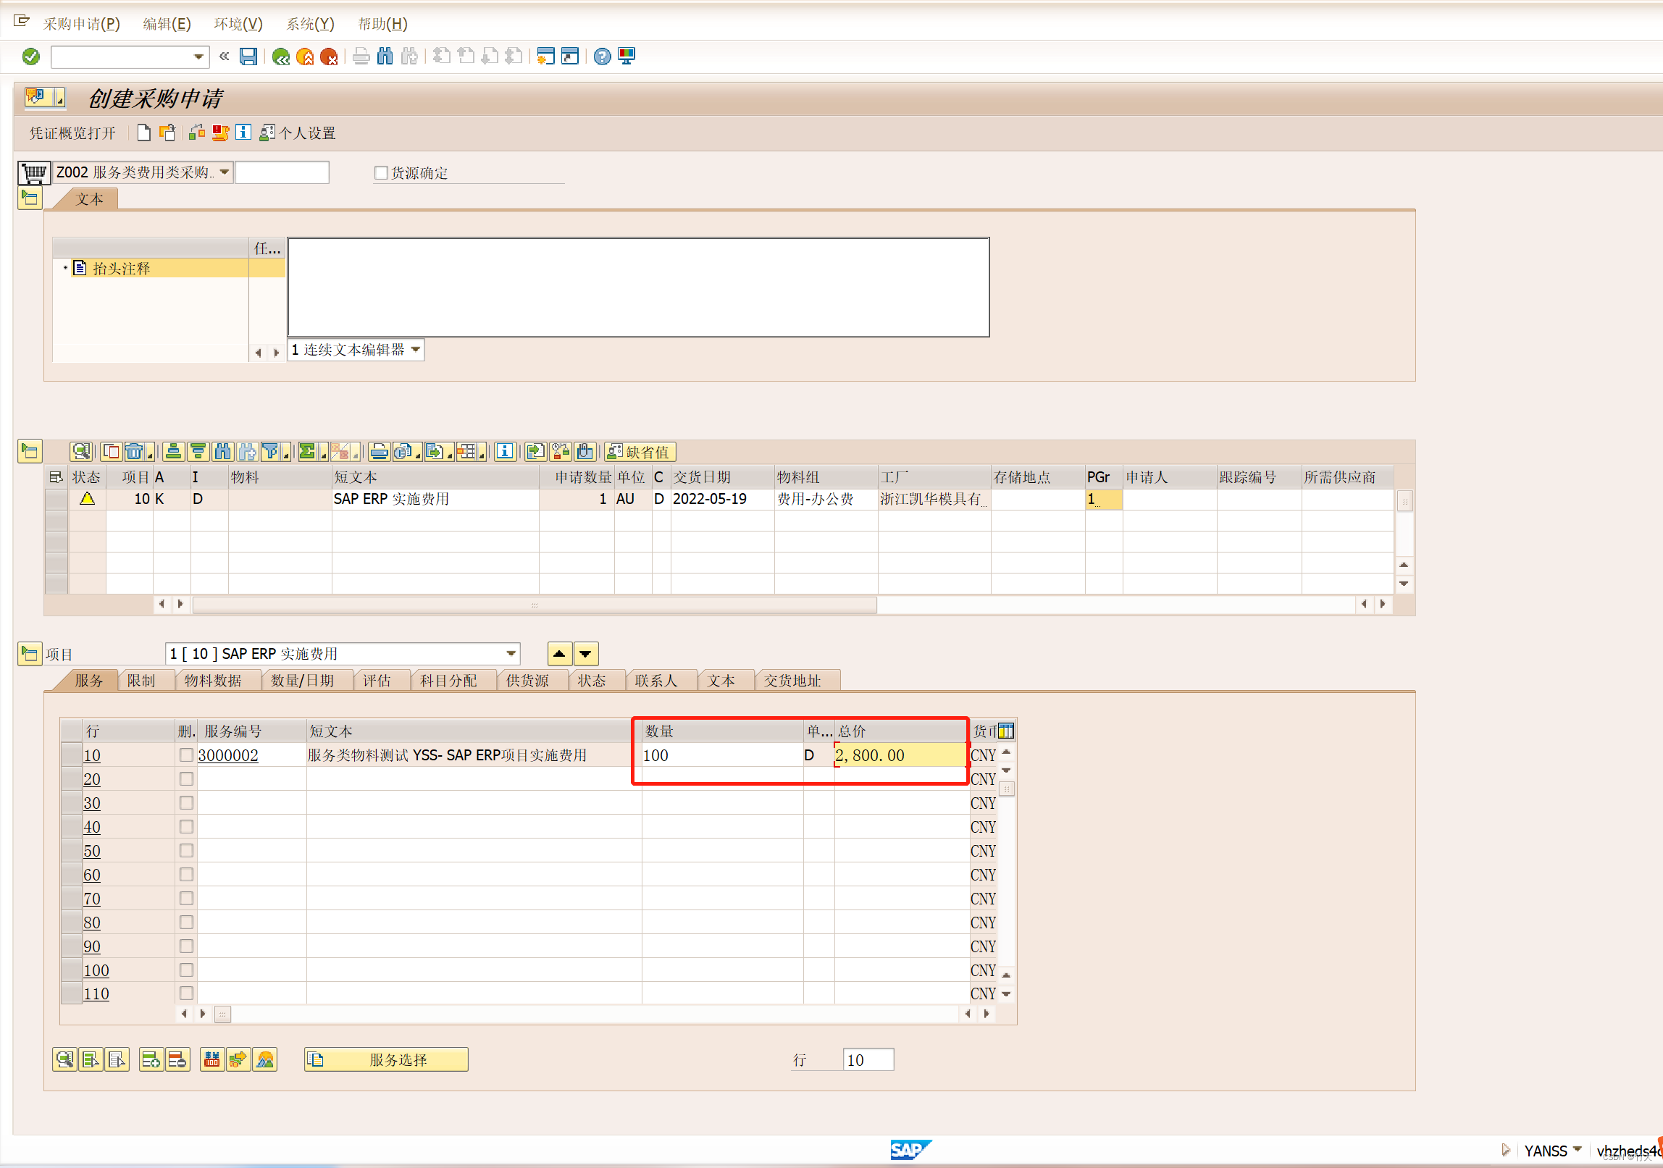The width and height of the screenshot is (1663, 1168).
Task: Open the Z002 document type dropdown
Action: point(225,172)
